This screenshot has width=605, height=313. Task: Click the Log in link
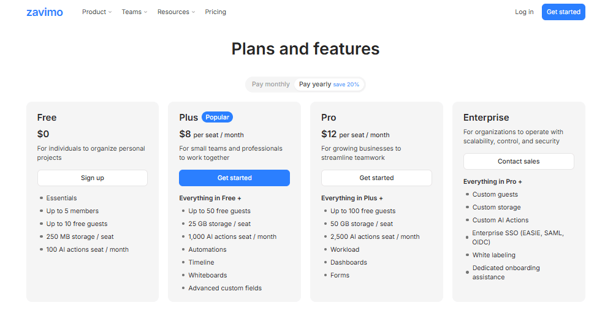click(x=524, y=12)
